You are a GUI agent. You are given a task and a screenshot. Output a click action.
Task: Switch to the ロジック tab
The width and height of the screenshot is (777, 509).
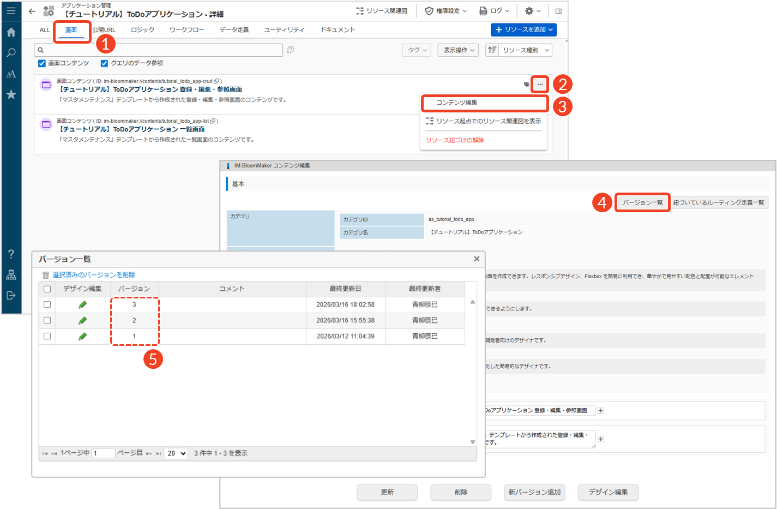pos(142,30)
